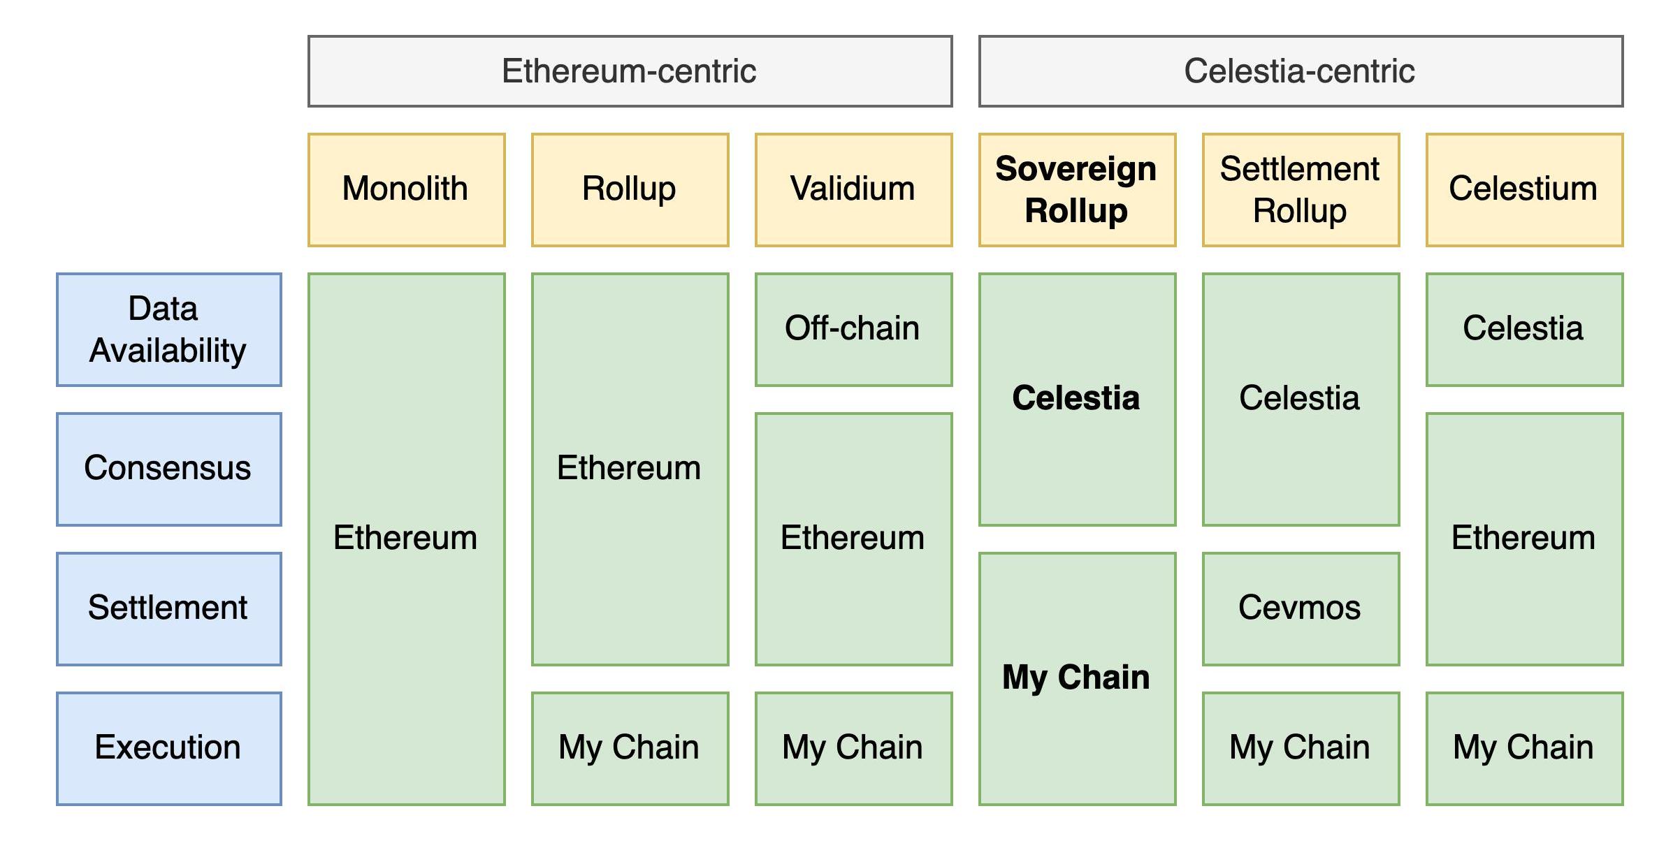
Task: Click the bold Sovereign Rollup label
Action: tap(1077, 189)
